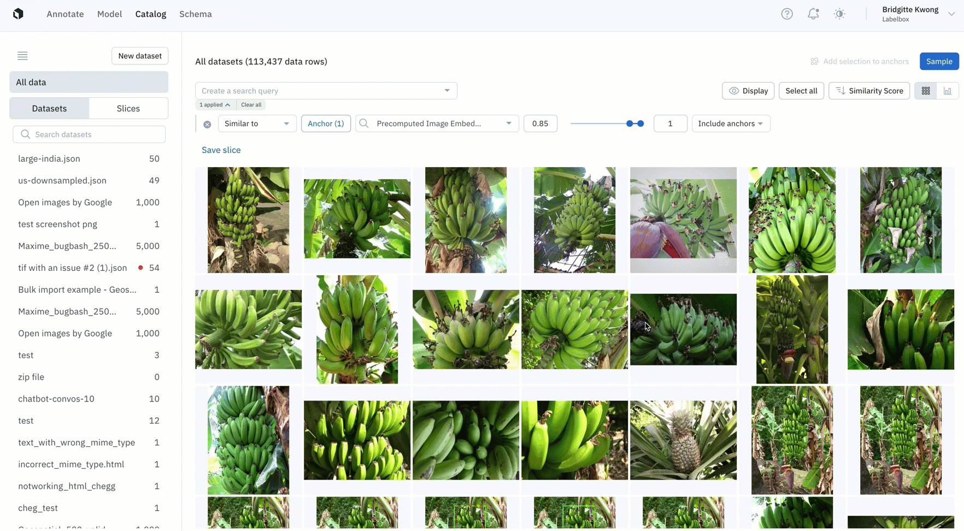This screenshot has width=964, height=531.
Task: Go to the Model tab
Action: [x=109, y=14]
